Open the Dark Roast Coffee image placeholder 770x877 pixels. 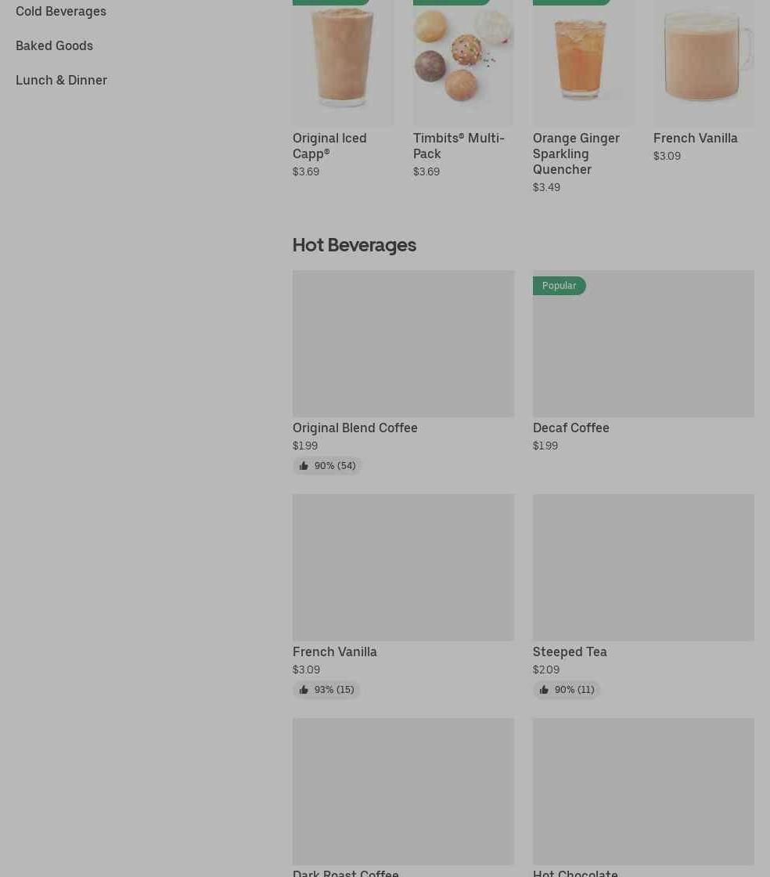click(x=404, y=792)
